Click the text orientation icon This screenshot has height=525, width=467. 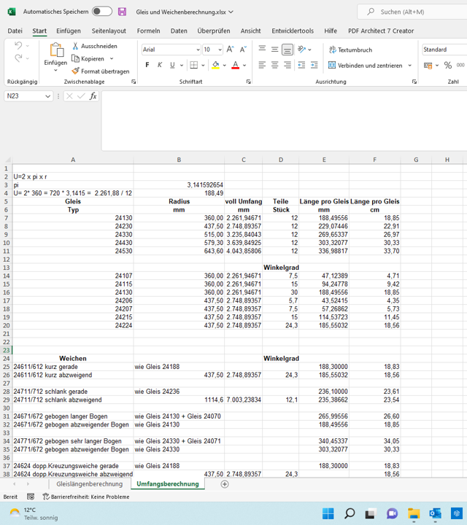point(302,50)
